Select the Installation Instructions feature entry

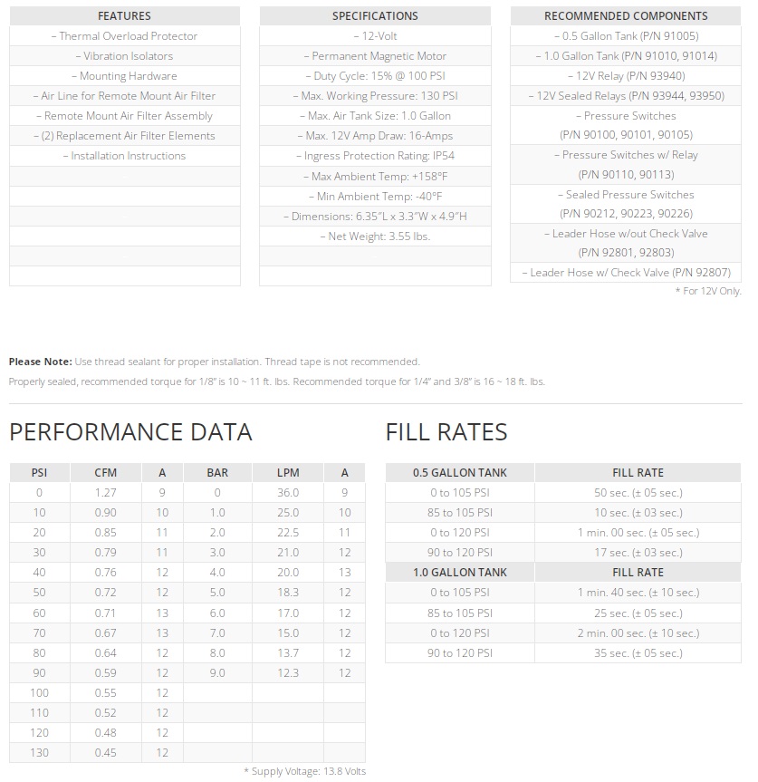coord(124,156)
